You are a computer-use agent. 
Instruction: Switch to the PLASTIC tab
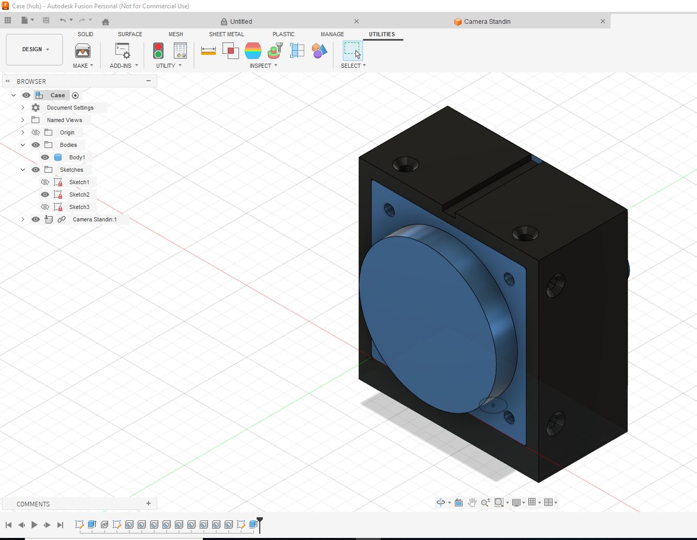point(284,34)
